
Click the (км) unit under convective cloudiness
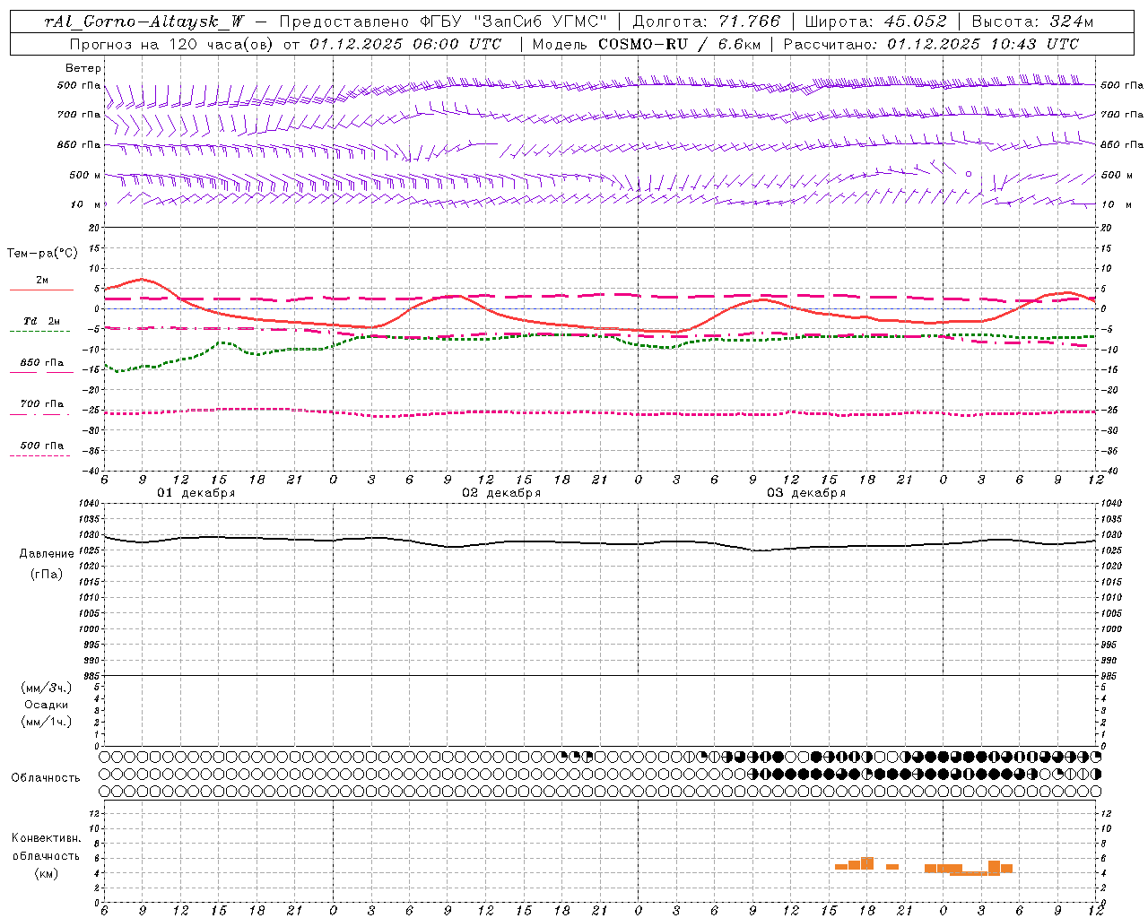pyautogui.click(x=46, y=873)
